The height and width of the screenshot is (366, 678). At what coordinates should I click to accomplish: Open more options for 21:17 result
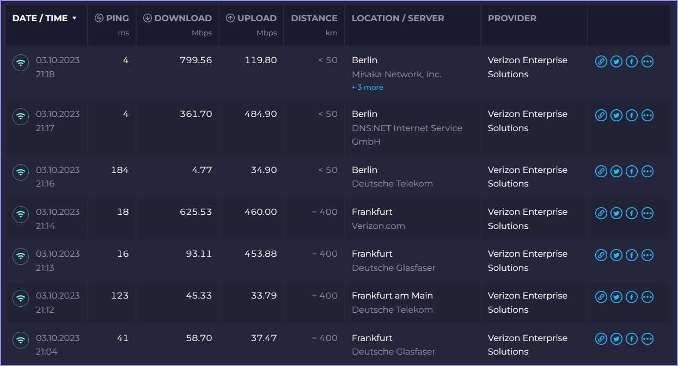tap(648, 115)
